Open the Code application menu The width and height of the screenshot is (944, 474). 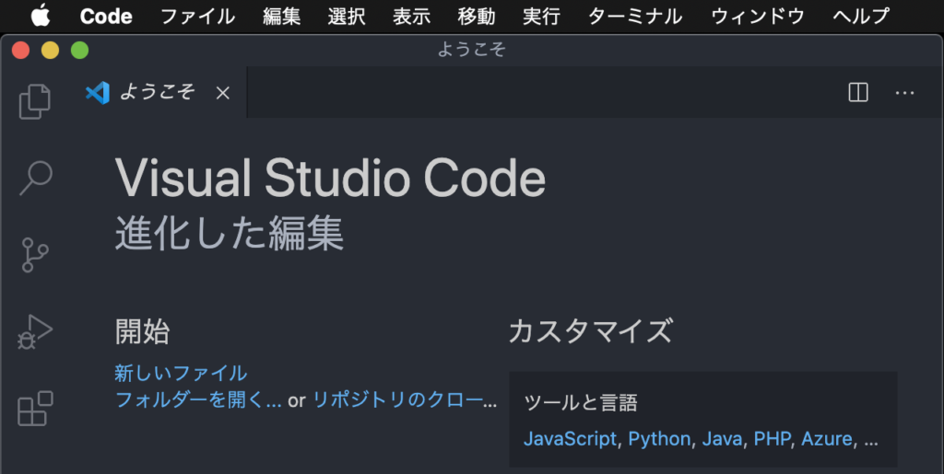pyautogui.click(x=106, y=17)
